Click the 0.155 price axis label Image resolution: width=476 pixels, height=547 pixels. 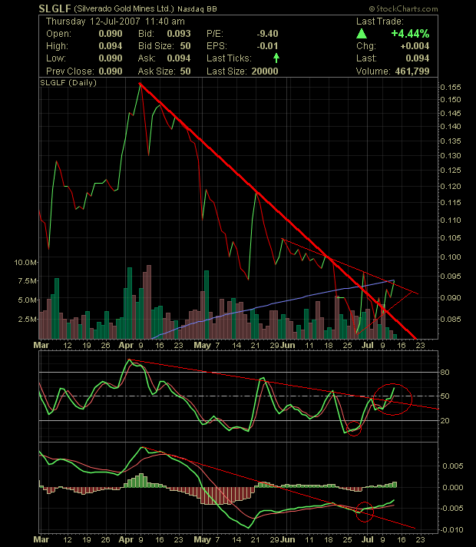click(451, 88)
